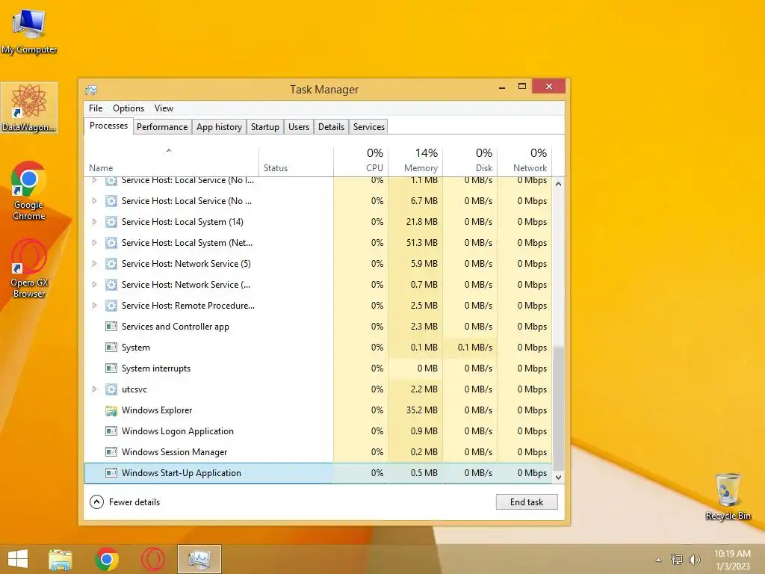Click the Task Manager title bar icon
The image size is (765, 574).
[x=91, y=90]
